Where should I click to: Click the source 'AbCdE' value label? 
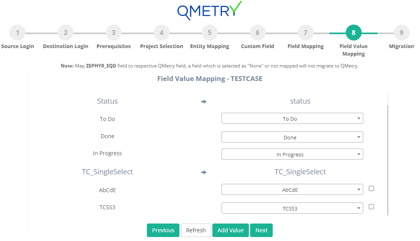tap(108, 190)
